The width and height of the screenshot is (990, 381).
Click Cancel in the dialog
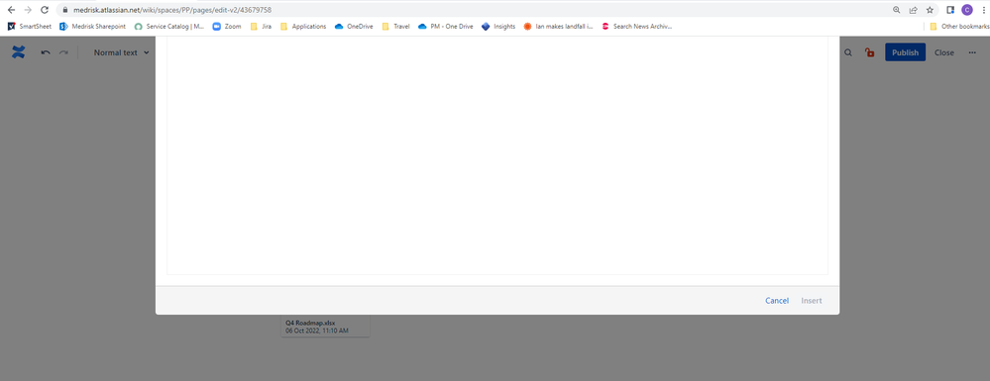pyautogui.click(x=777, y=300)
